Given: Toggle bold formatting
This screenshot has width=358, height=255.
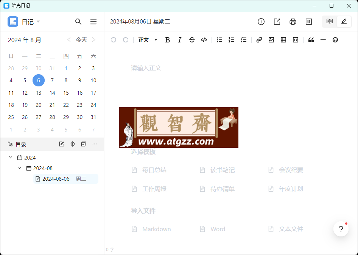Looking at the screenshot, I should tap(167, 40).
